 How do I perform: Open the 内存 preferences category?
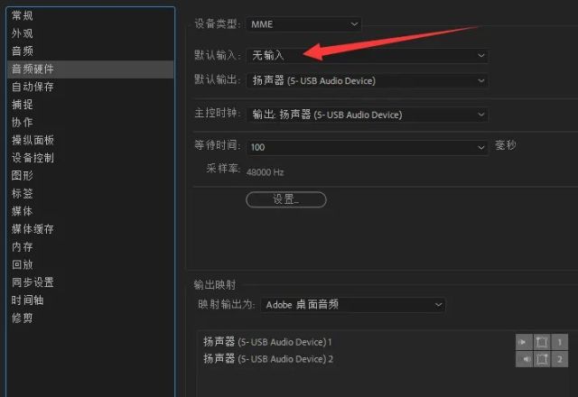(x=90, y=246)
